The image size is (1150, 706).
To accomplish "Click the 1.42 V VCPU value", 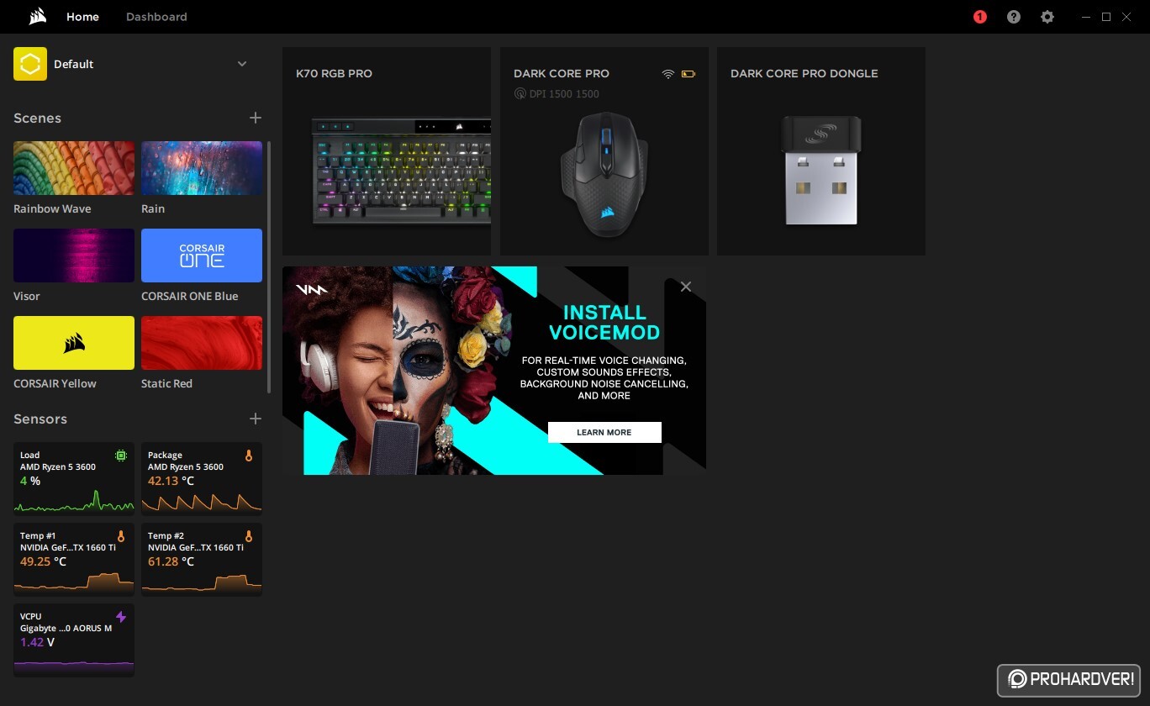I will point(38,642).
